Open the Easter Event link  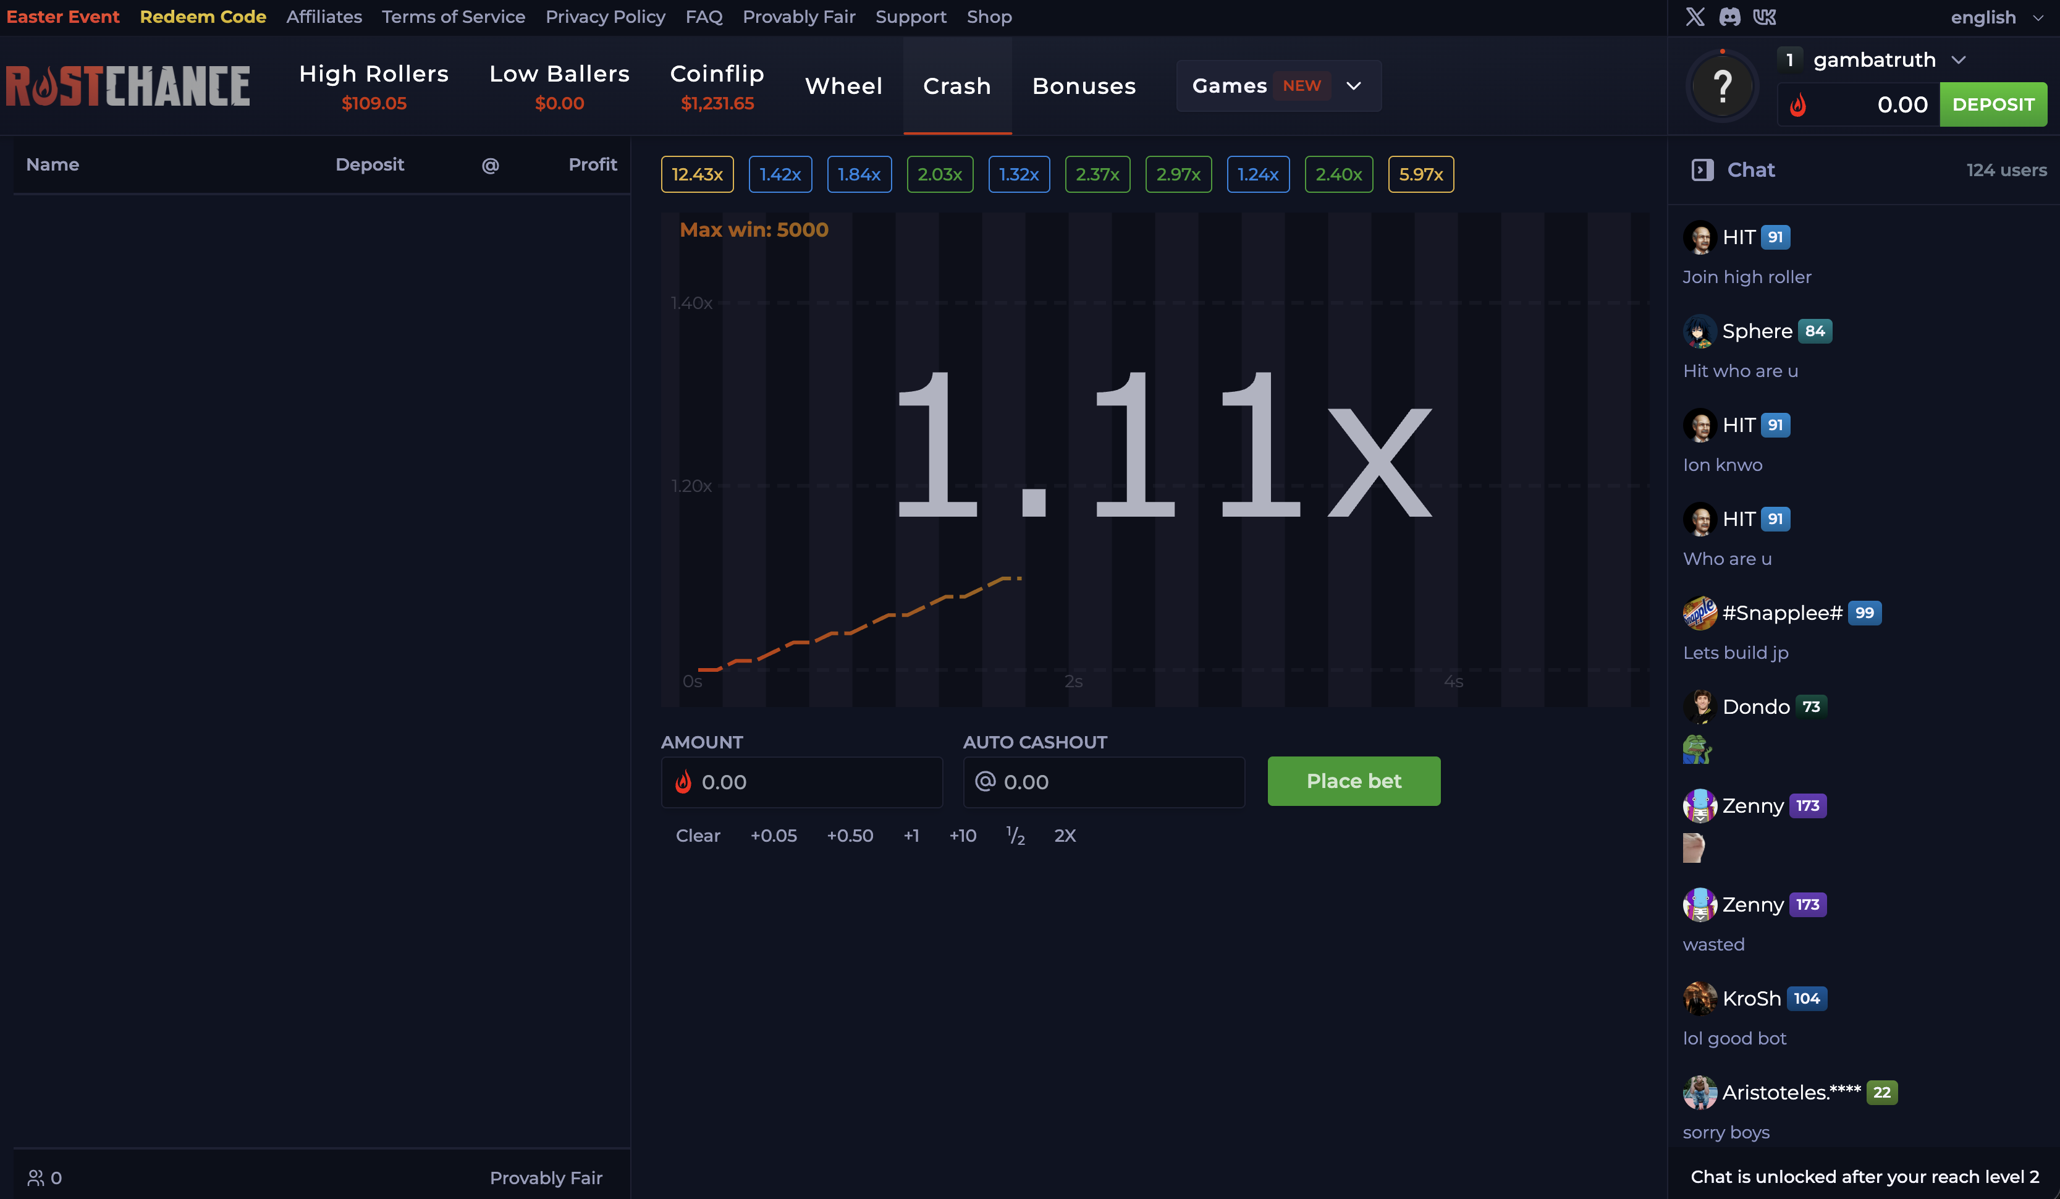[63, 16]
